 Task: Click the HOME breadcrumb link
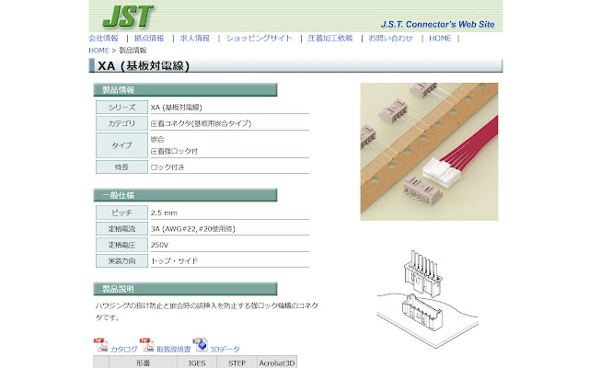tap(98, 50)
